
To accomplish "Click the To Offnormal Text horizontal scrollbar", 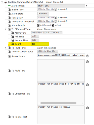I will (x=58, y=103).
